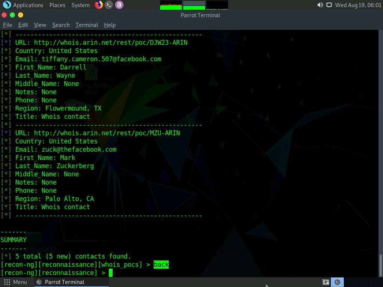Click the SUMMARY heading text
The height and width of the screenshot is (287, 383).
(x=13, y=240)
